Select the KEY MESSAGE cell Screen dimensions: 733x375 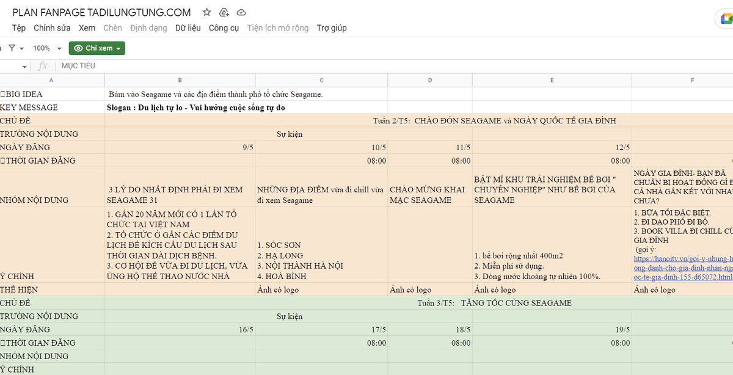[52, 107]
